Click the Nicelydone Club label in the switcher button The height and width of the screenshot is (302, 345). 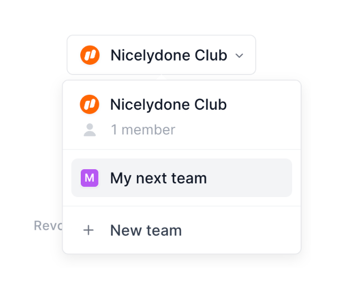pyautogui.click(x=168, y=55)
